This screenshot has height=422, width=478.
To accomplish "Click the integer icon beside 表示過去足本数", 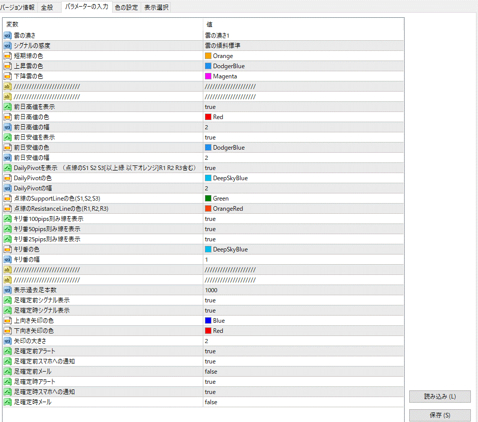I will click(8, 290).
